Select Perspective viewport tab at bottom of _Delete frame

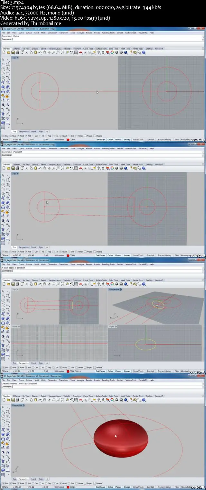pyautogui.click(x=23, y=132)
